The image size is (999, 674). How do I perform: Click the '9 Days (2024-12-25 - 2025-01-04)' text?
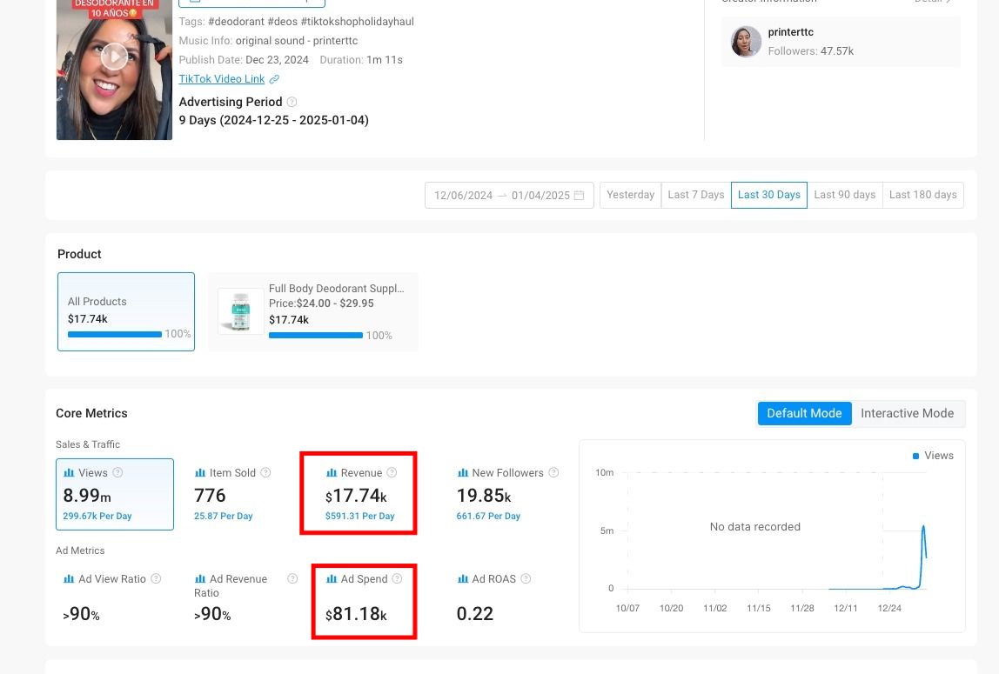[274, 120]
